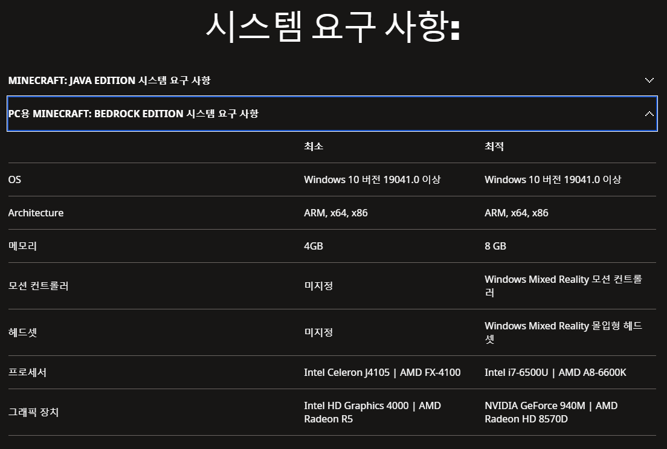Click optimal Architecture value ARM, x64, x86
Image resolution: width=667 pixels, height=449 pixels.
click(x=517, y=213)
